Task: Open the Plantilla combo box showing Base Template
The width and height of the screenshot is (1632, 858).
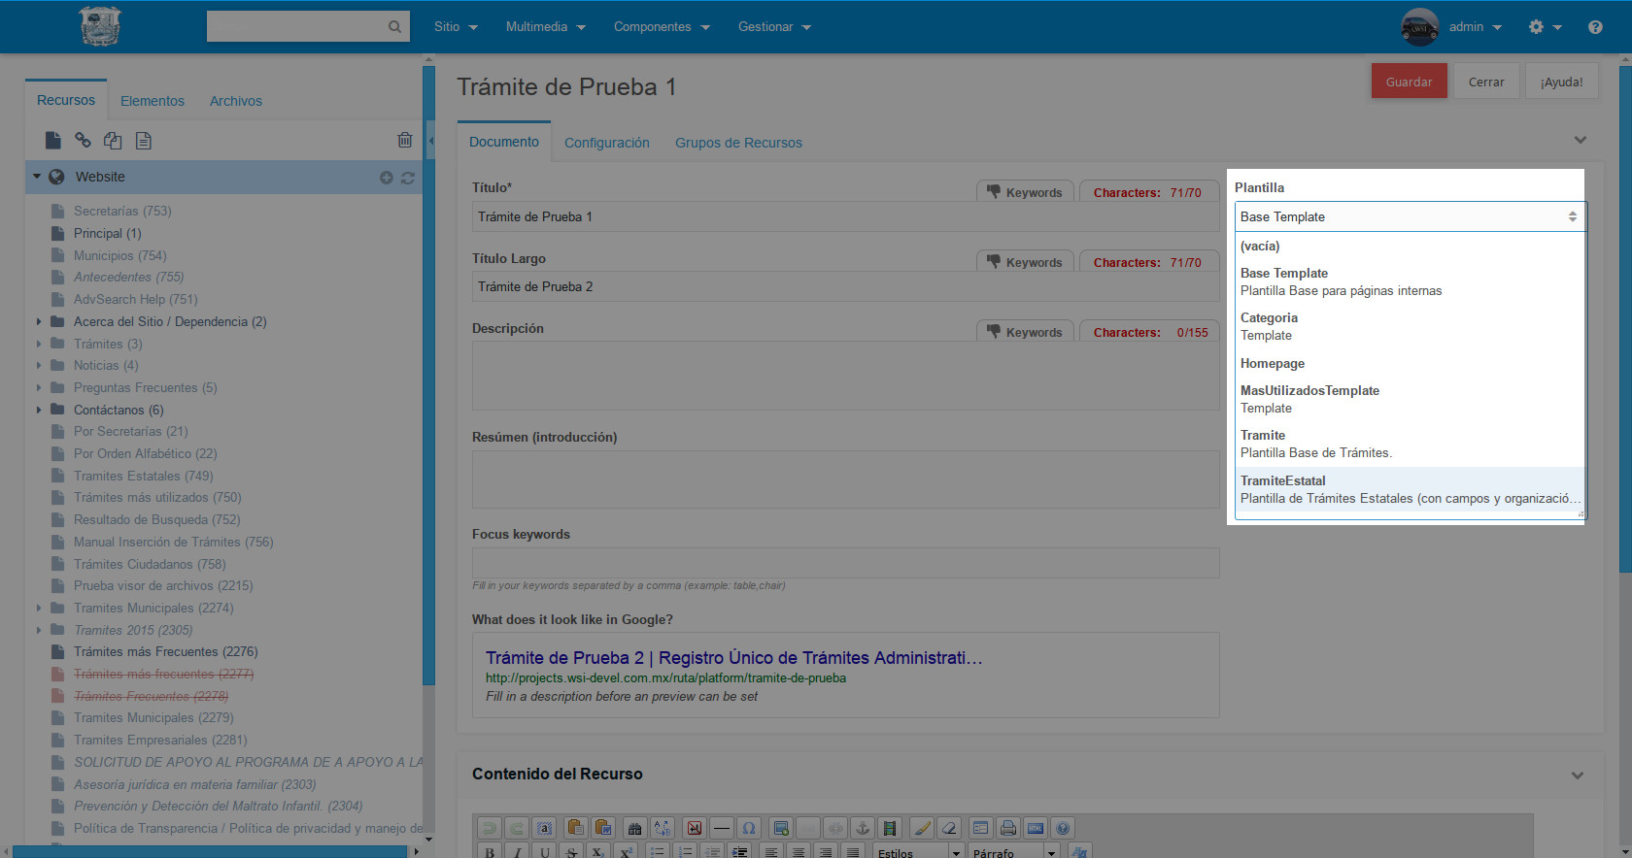Action: pos(1410,216)
